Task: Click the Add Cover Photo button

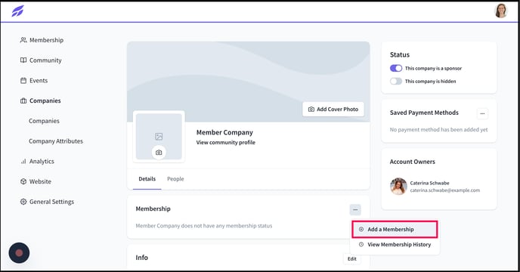Action: pos(333,109)
